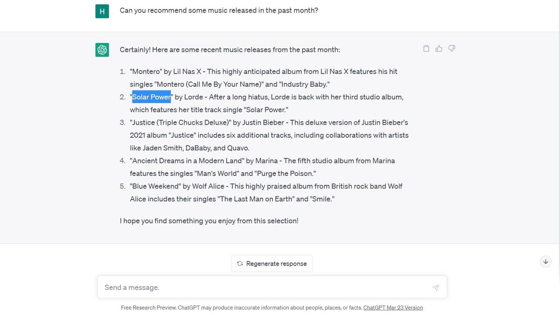Click the ChatGPT logo avatar
The image size is (560, 315).
click(x=102, y=49)
